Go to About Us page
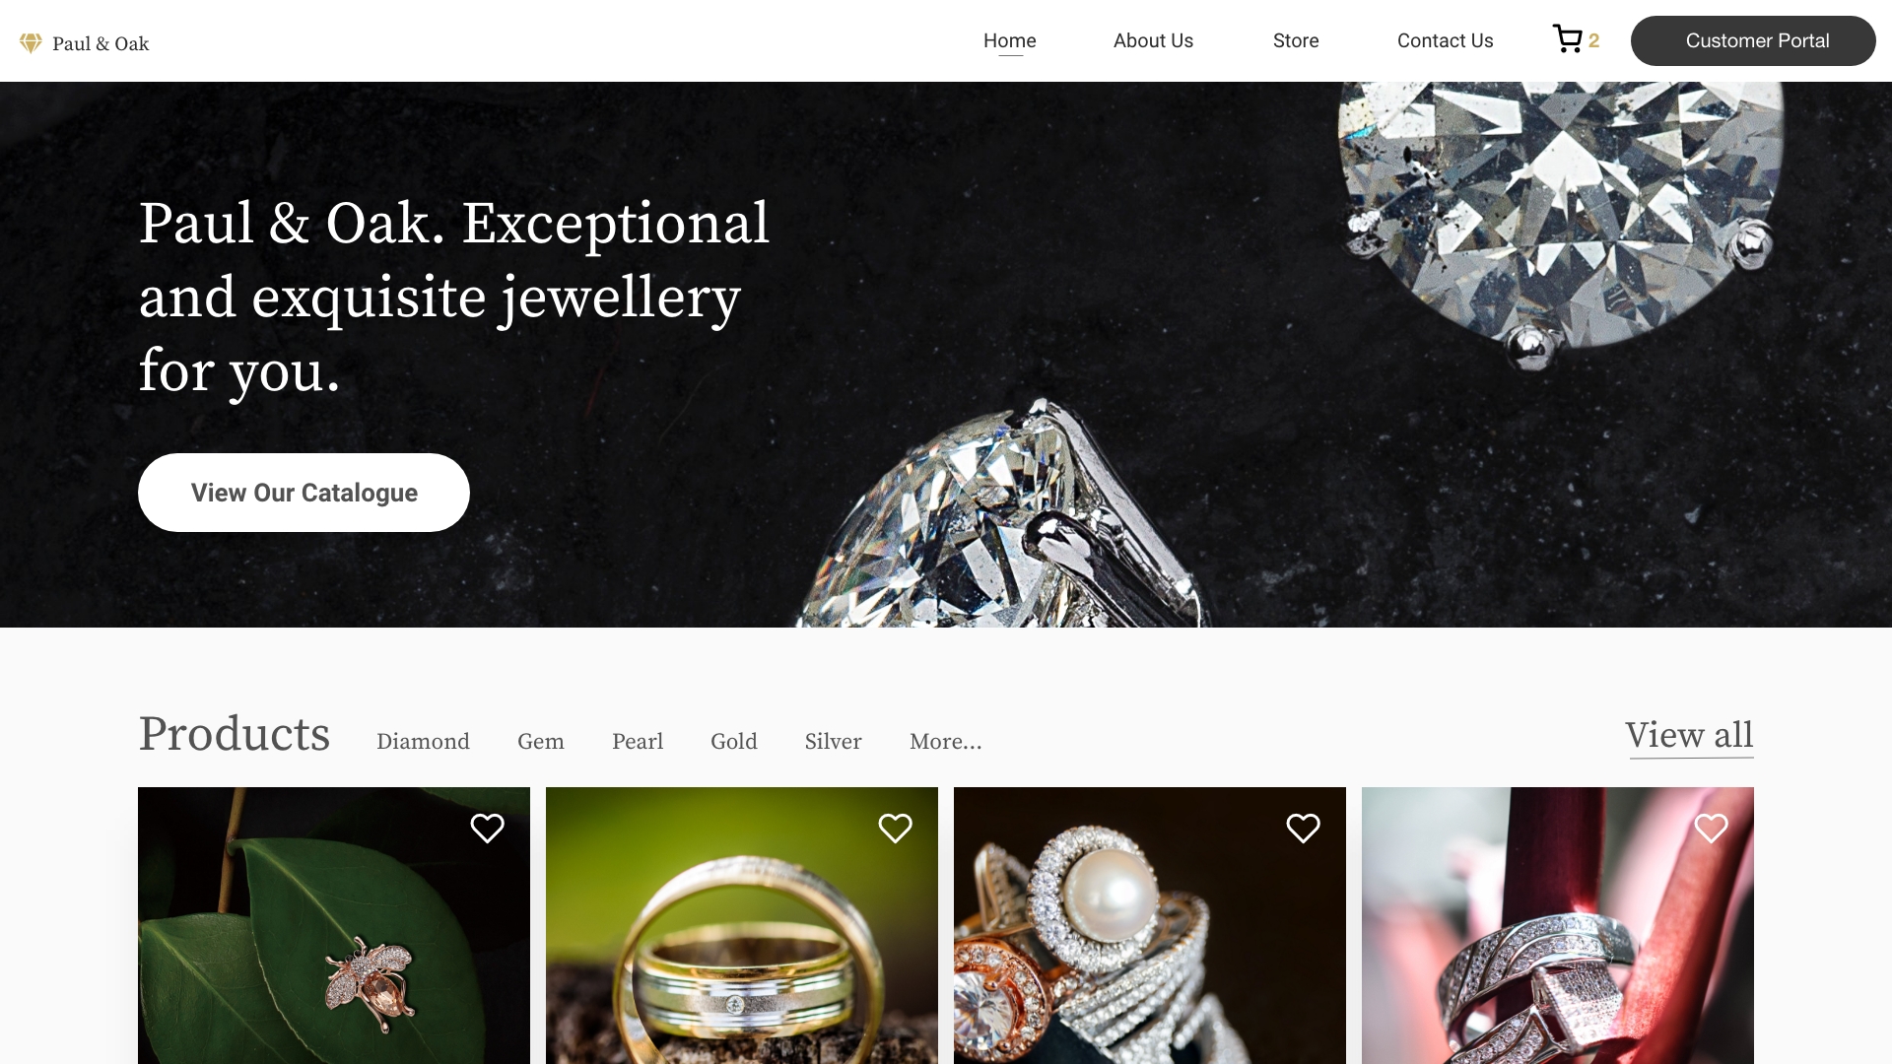The image size is (1892, 1064). (1153, 40)
